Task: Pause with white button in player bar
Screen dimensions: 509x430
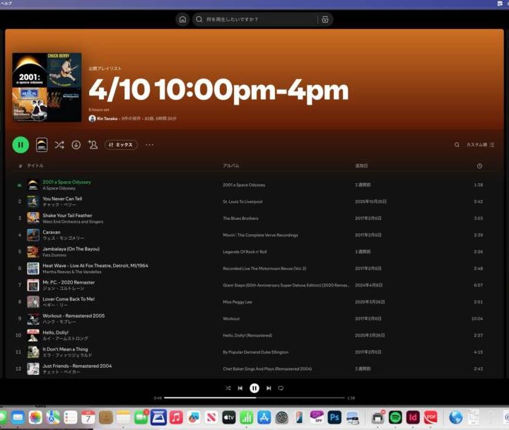Action: click(x=255, y=388)
